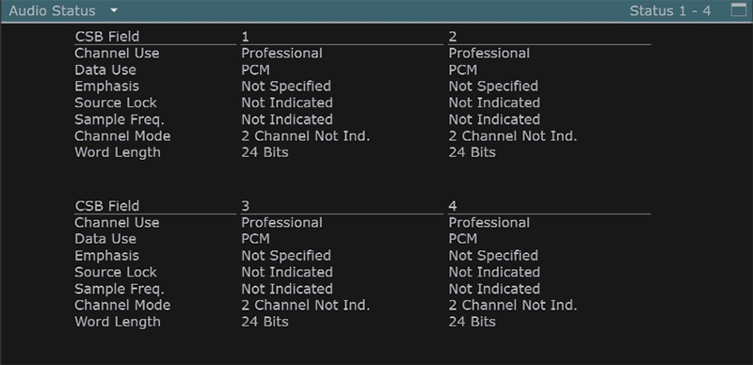Click the maximize panel icon in header
The image size is (753, 365).
click(x=739, y=10)
